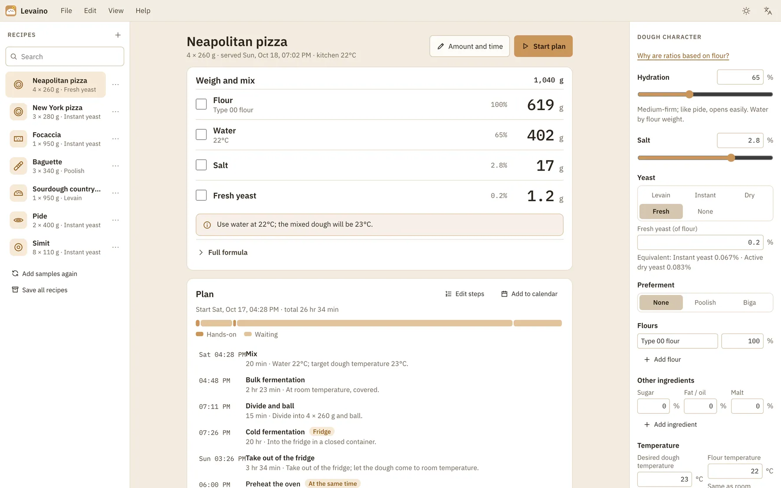Screen dimensions: 781x488
Task: Open the Help menu
Action: point(143,11)
